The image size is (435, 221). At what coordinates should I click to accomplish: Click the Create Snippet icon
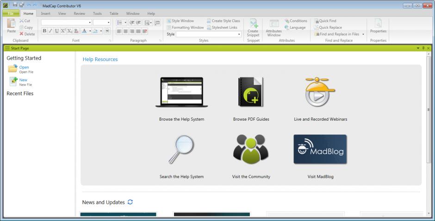253,24
